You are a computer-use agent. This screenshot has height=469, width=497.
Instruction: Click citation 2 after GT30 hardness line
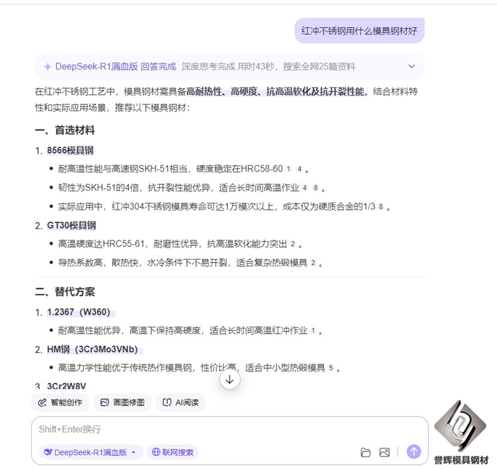[x=292, y=244]
